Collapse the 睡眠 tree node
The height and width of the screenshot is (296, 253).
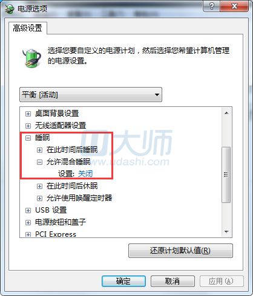[x=28, y=138]
